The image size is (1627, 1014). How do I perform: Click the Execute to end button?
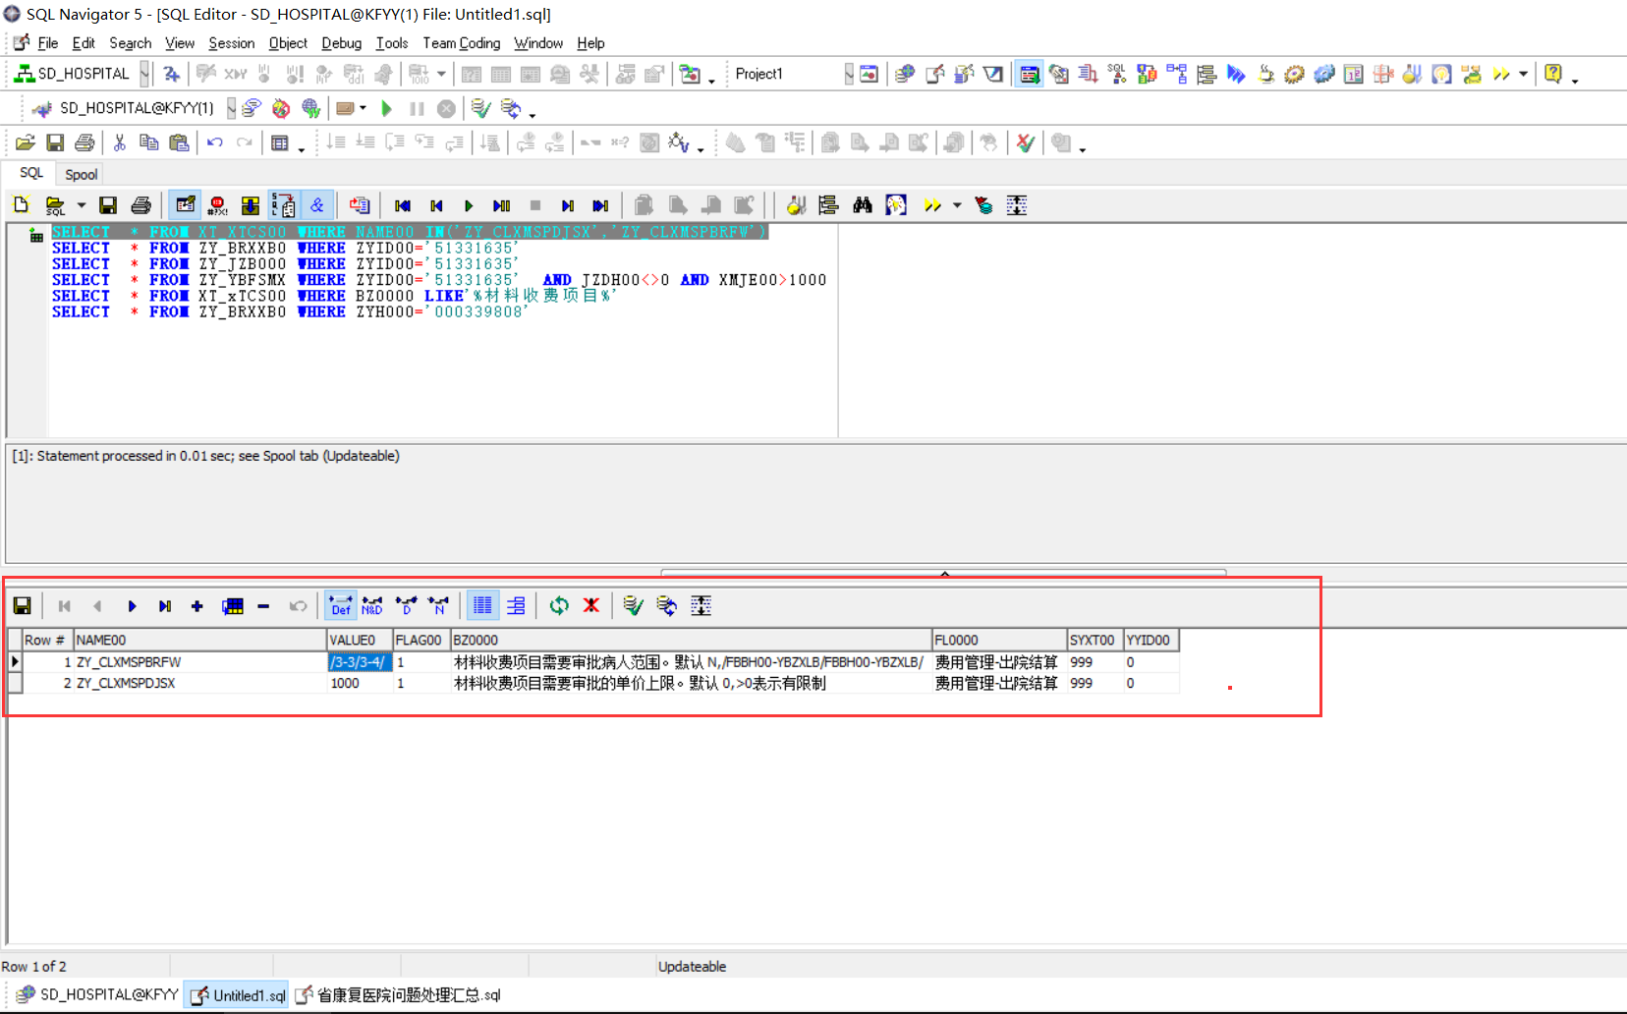(x=502, y=205)
